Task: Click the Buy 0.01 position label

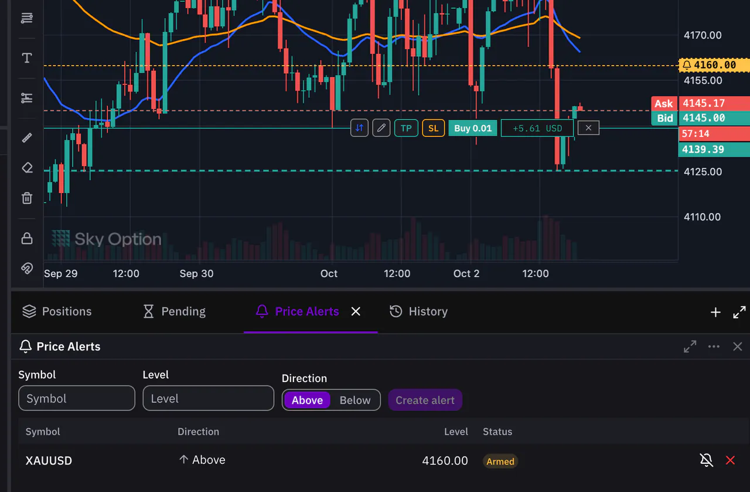Action: [x=473, y=128]
